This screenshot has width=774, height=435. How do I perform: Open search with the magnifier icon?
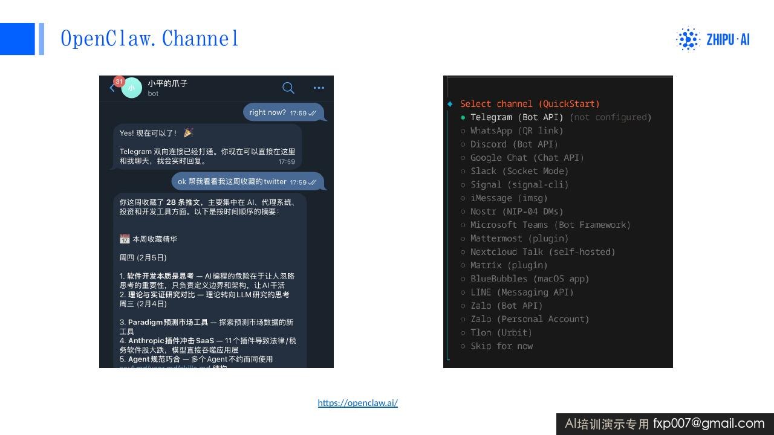coord(288,88)
